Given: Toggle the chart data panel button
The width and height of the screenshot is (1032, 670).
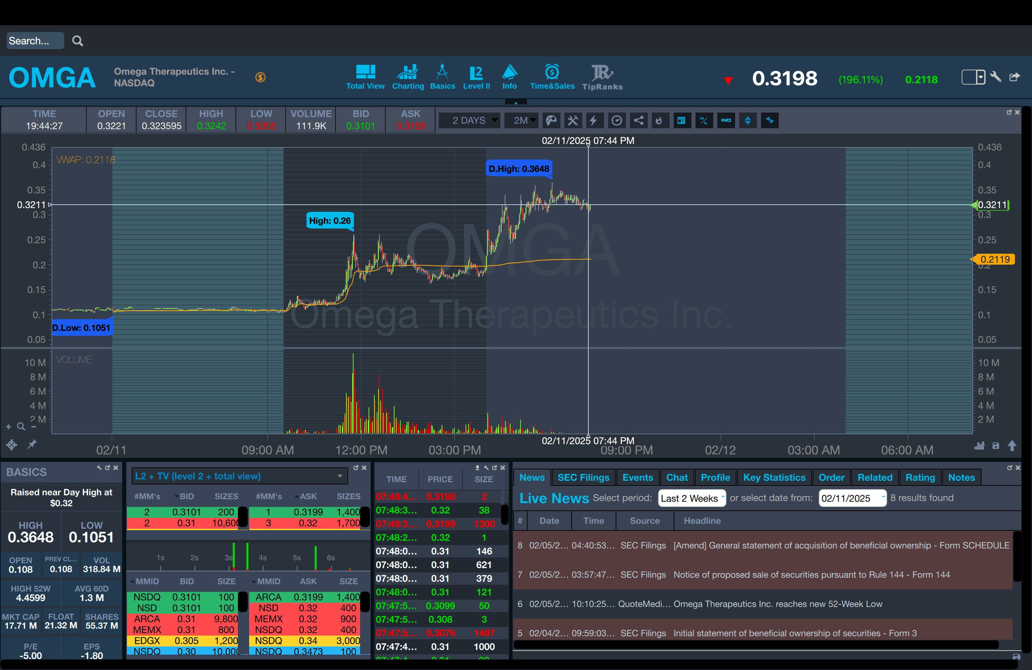Looking at the screenshot, I should point(681,120).
